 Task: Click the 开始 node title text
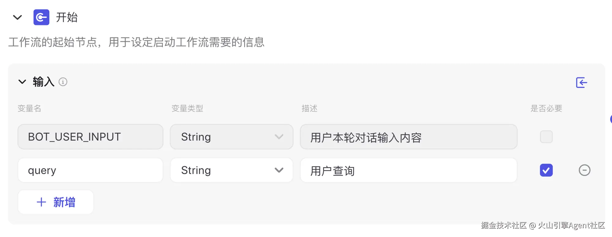(67, 17)
